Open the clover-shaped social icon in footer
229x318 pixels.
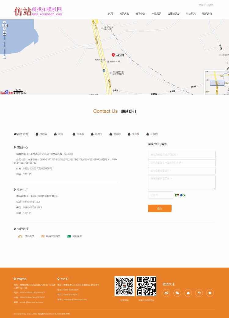point(210,293)
